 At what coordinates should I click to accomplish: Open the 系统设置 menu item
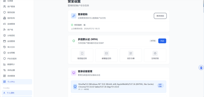pos(17,70)
